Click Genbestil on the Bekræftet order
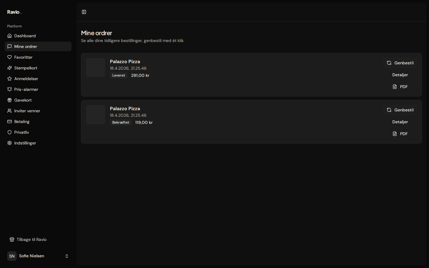The width and height of the screenshot is (429, 268). coord(400,110)
